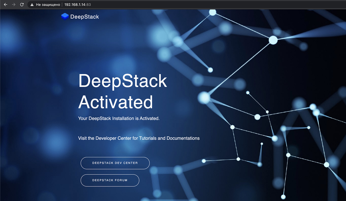
Task: Click the word "Activated" in the headline
Action: (x=116, y=102)
